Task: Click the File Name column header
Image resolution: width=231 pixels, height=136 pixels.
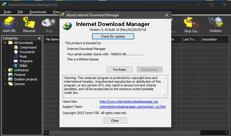Action: coord(52,39)
